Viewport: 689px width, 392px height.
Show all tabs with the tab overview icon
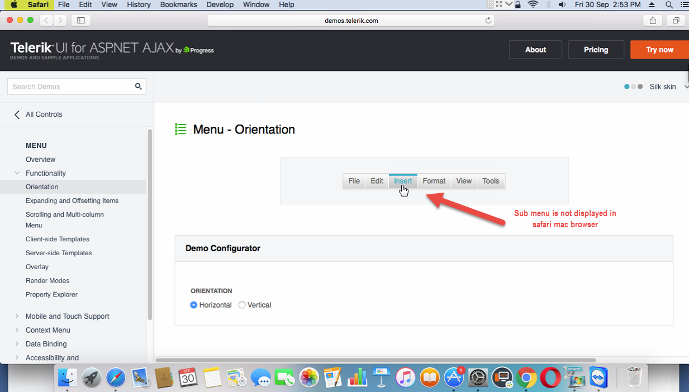[x=676, y=20]
